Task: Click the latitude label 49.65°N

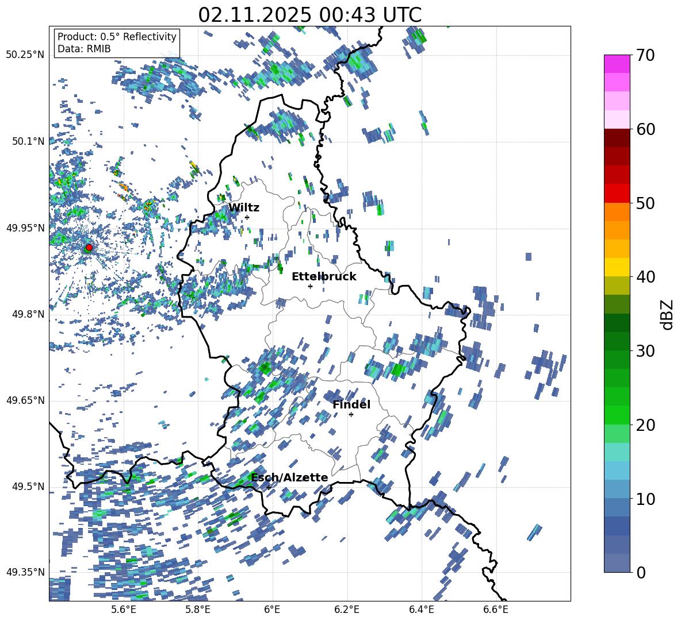Action: [25, 400]
